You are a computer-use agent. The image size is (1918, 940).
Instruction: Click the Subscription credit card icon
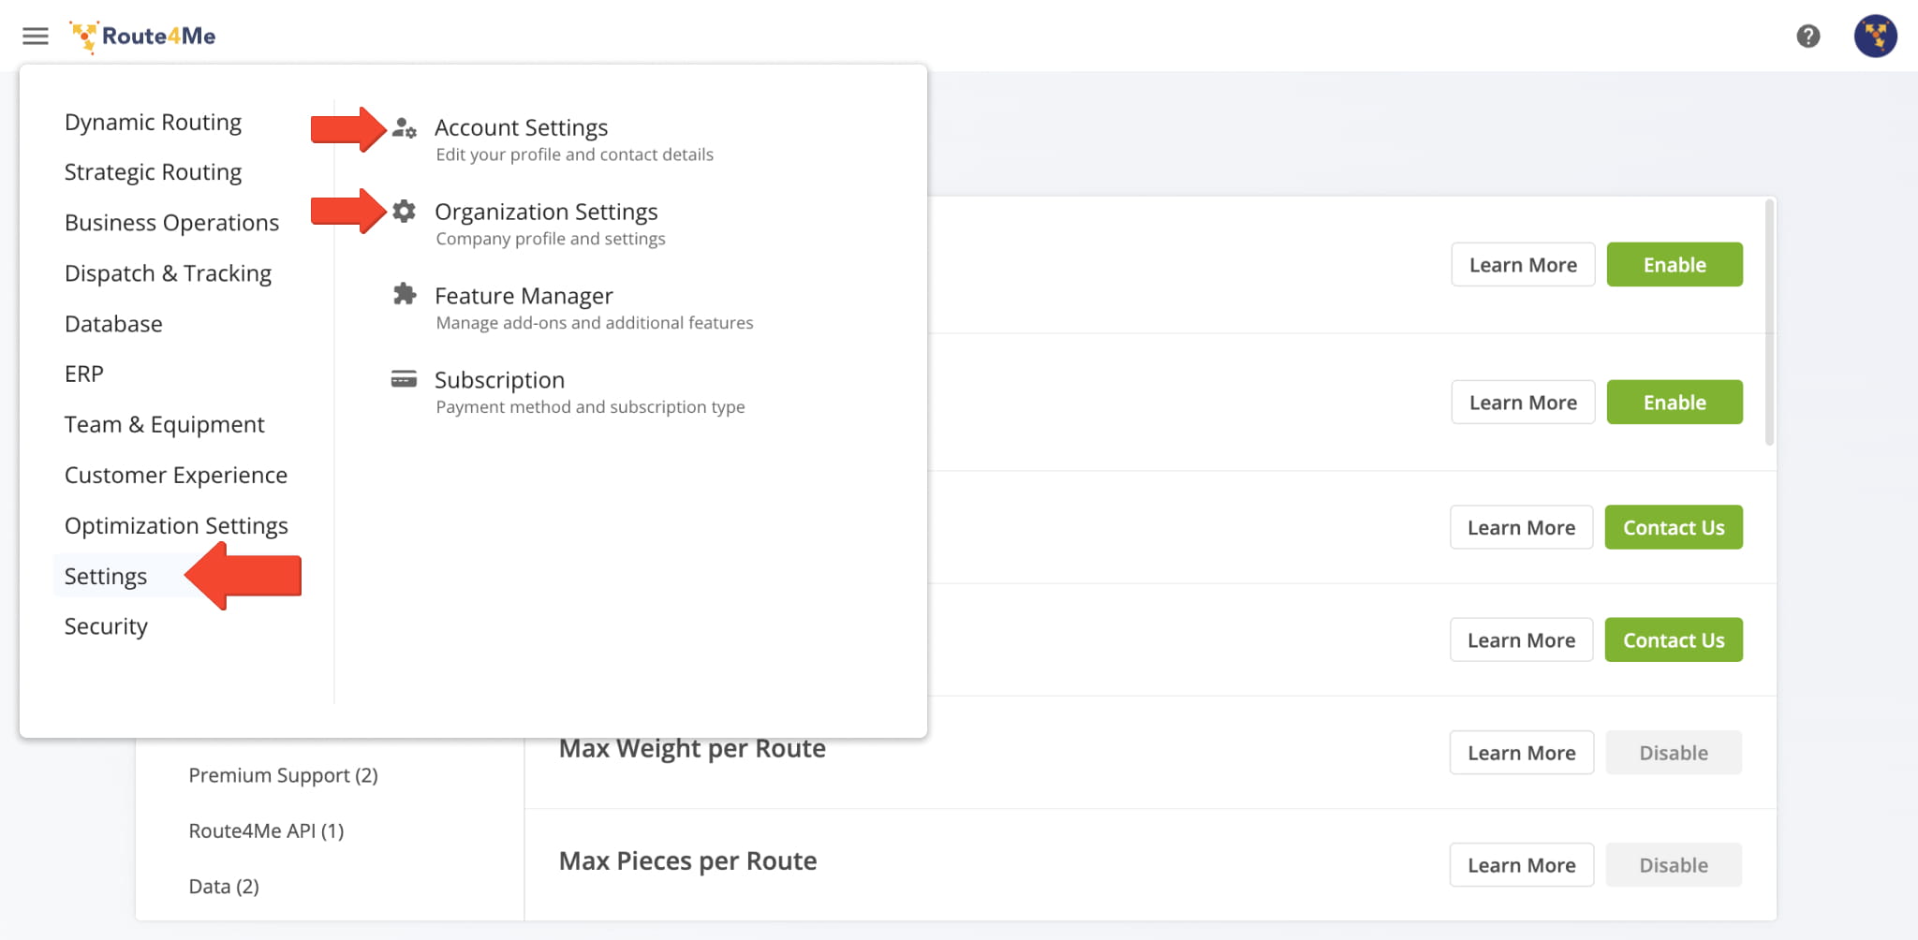(404, 379)
